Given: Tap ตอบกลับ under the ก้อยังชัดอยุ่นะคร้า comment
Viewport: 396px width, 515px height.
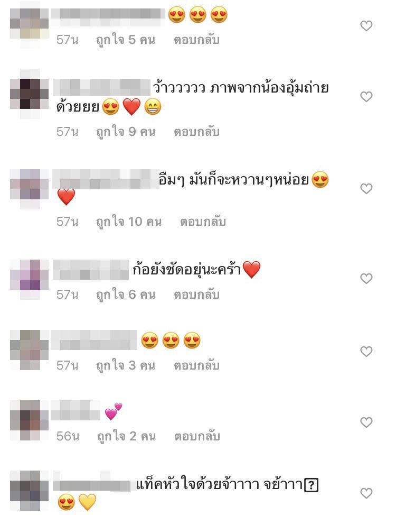Looking at the screenshot, I should click(196, 295).
